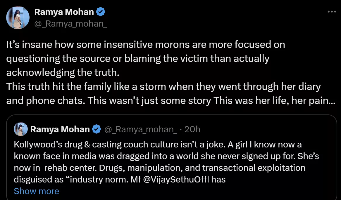Click the bold Ramya Mohan name at the top

click(x=64, y=12)
